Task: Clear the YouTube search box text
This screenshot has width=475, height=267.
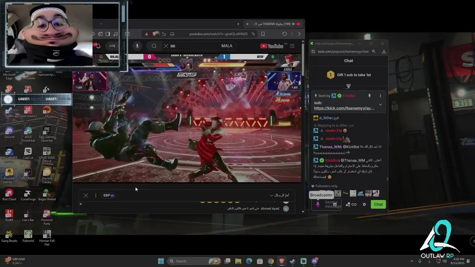Action: (166, 46)
